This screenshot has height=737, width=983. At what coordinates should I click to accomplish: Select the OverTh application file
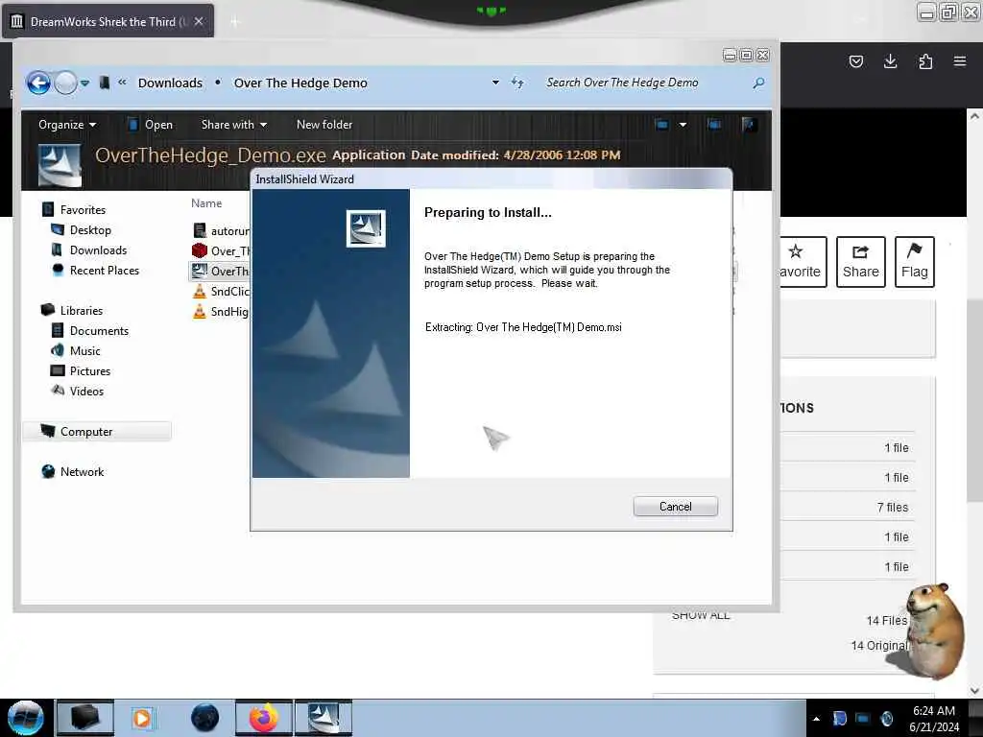point(220,271)
